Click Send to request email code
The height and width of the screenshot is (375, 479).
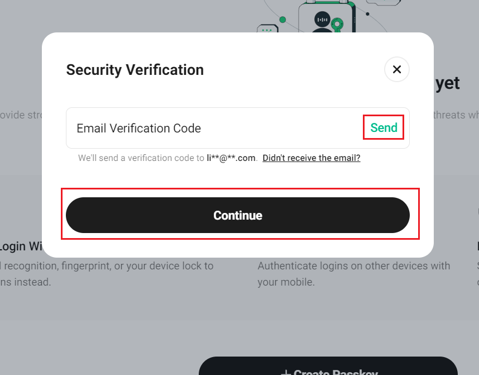coord(384,127)
